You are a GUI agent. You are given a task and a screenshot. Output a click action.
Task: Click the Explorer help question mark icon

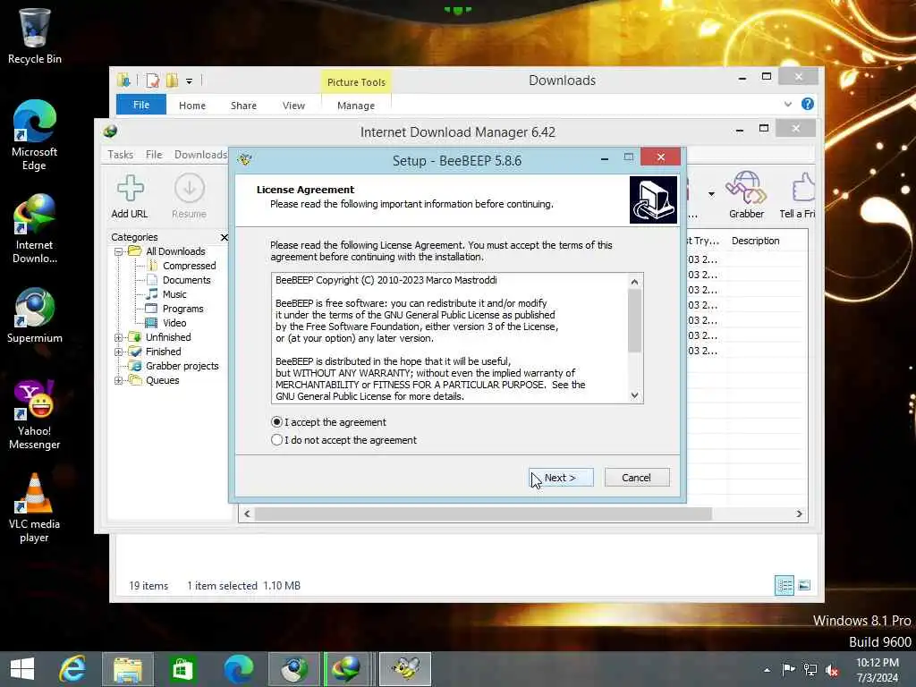pos(808,104)
